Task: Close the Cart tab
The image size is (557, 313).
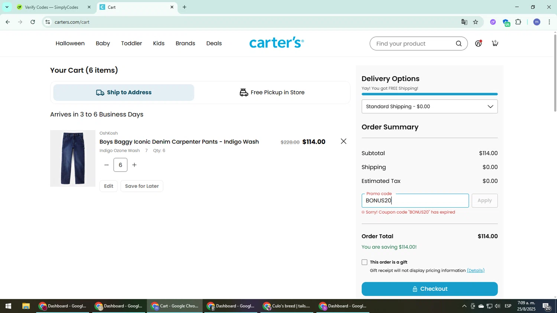Action: (x=172, y=7)
